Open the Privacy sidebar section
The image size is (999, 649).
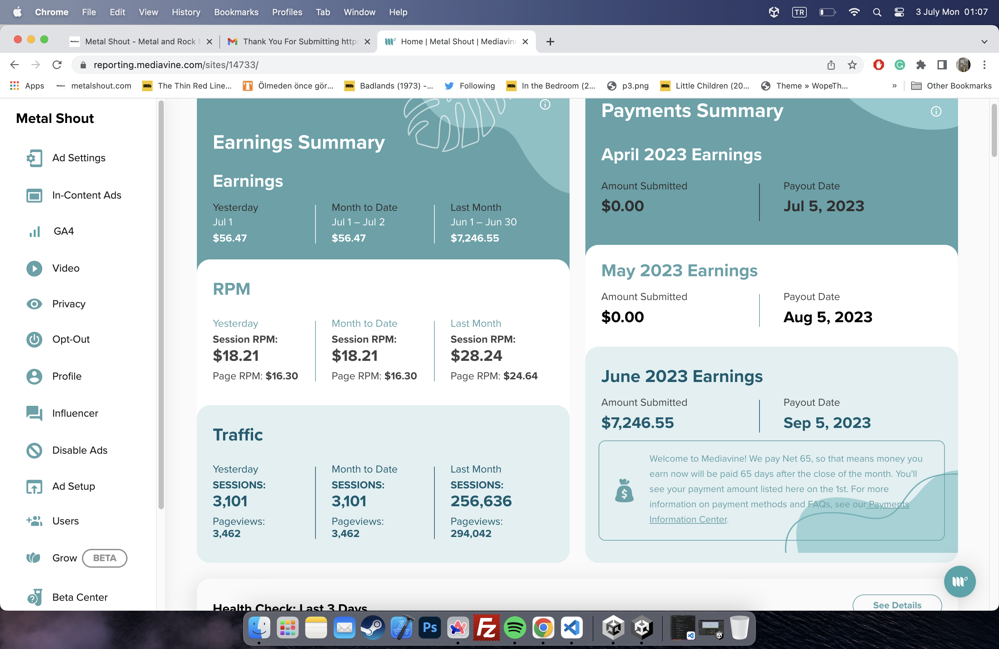click(56, 304)
